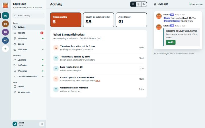Click the Leveling green status dot
The height and width of the screenshot is (128, 205).
(43, 60)
